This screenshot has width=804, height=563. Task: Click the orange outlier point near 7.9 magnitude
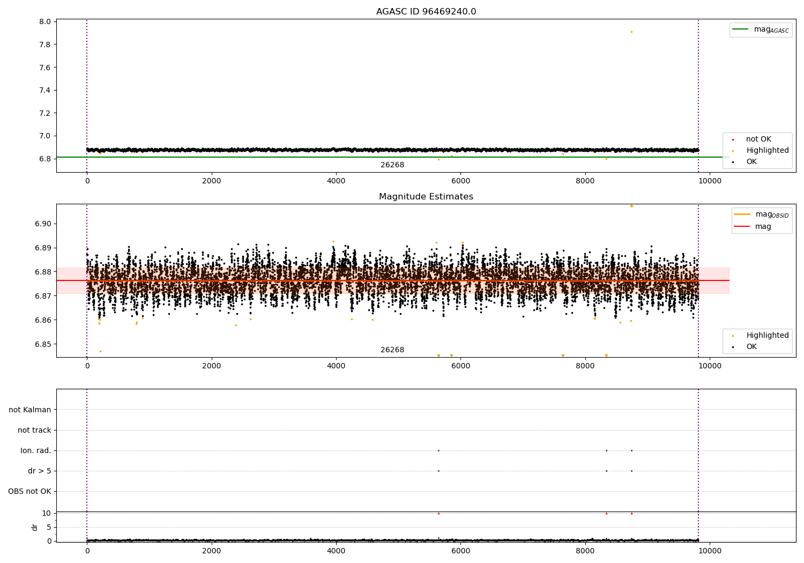coord(631,32)
